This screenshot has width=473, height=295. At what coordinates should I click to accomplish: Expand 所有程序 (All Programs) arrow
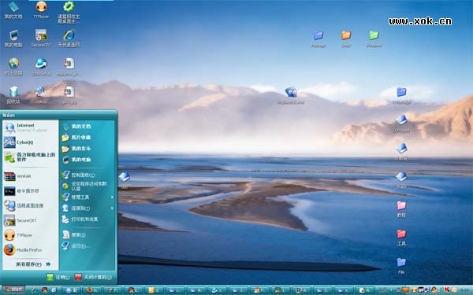48,264
